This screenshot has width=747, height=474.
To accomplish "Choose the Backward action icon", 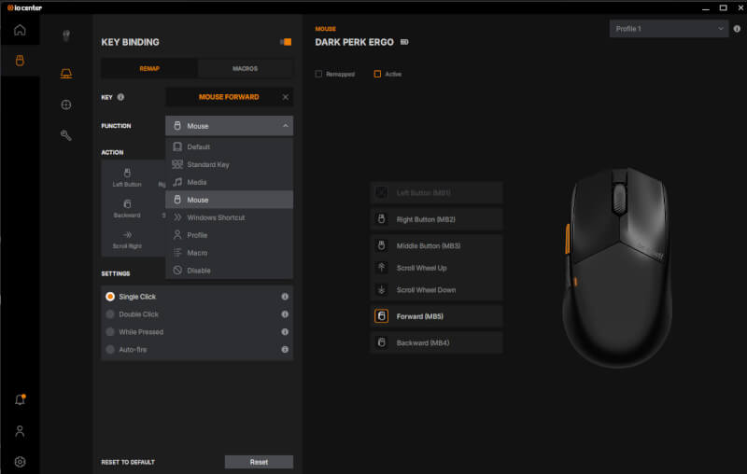I will tap(127, 203).
